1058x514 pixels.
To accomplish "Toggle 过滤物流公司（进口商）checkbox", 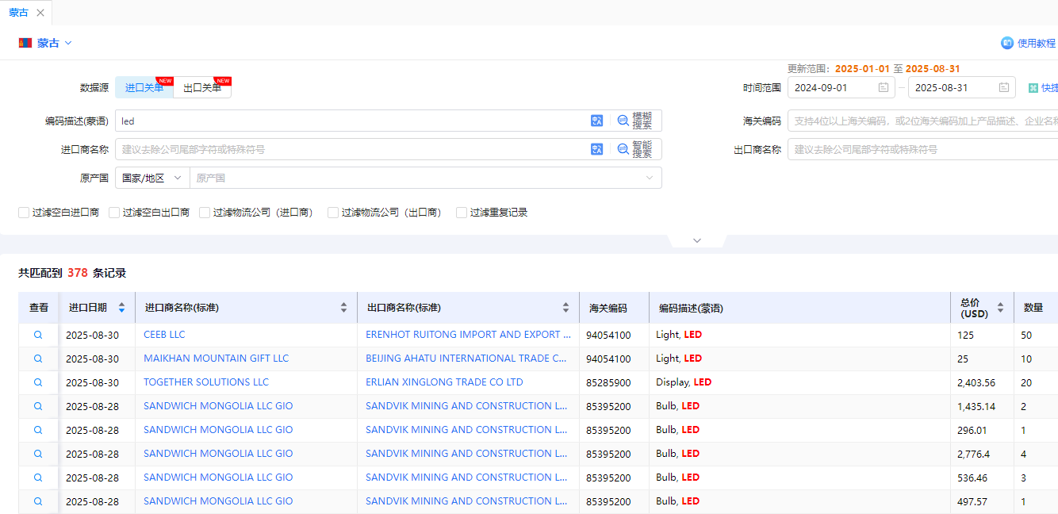I will coord(205,213).
